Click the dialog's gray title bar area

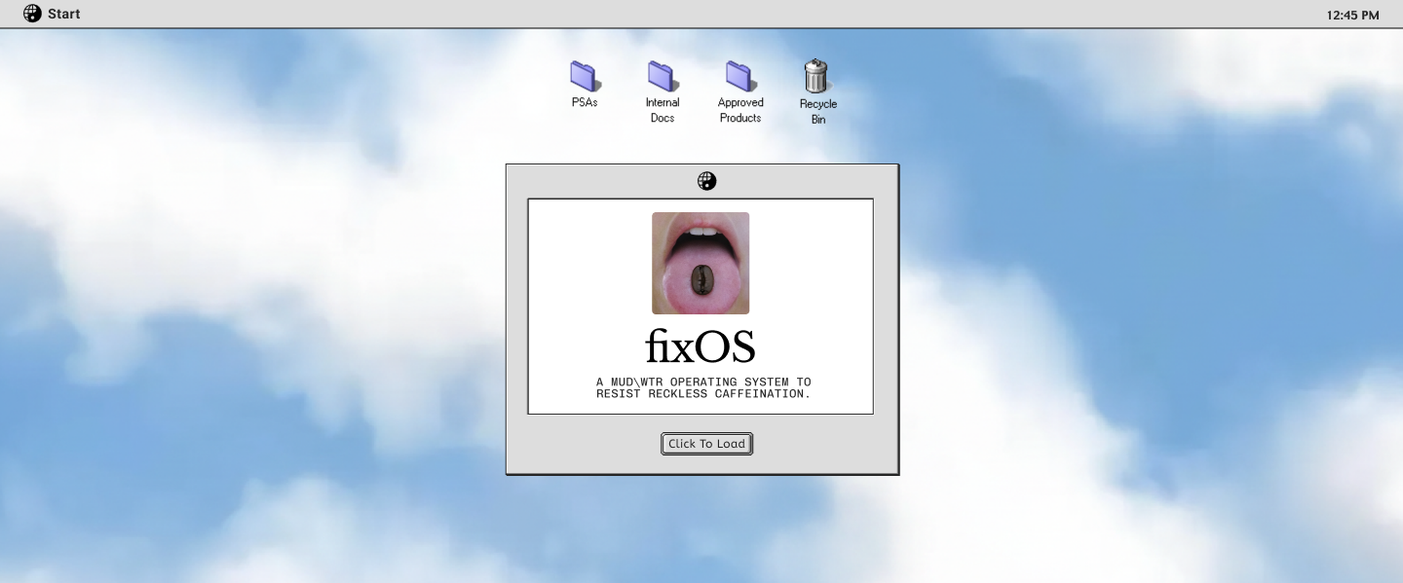[604, 181]
